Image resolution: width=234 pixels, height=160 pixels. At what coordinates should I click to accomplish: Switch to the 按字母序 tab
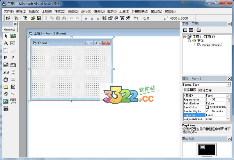[190, 90]
